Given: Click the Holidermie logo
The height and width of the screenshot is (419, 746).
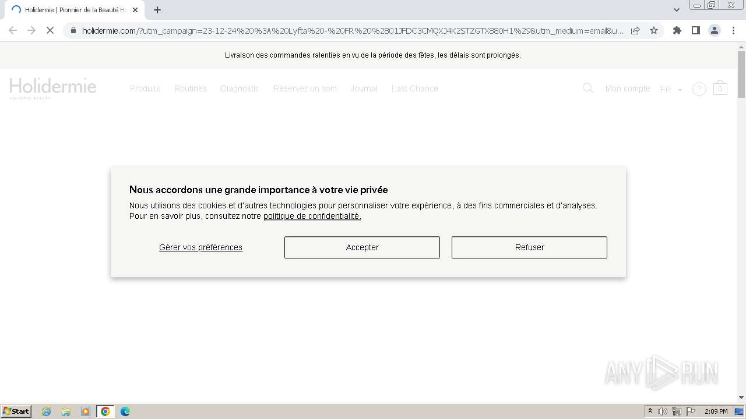Looking at the screenshot, I should click(x=53, y=88).
